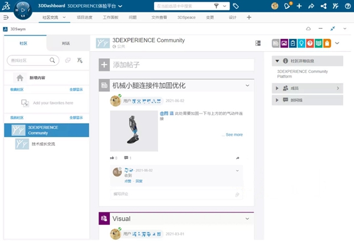This screenshot has height=243, width=354.
Task: Like the 机械小腿 post with thumbs-up
Action: (x=113, y=158)
